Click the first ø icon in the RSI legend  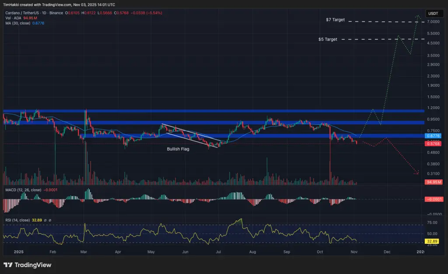[45, 220]
